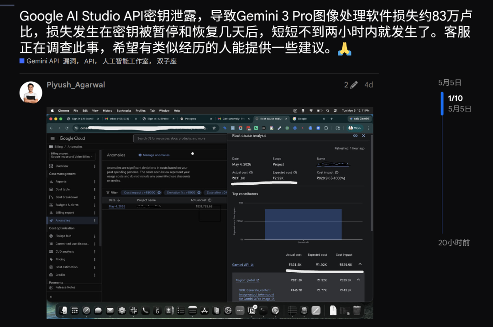The width and height of the screenshot is (493, 327).
Task: Open the Gemini API external link
Action: [243, 265]
